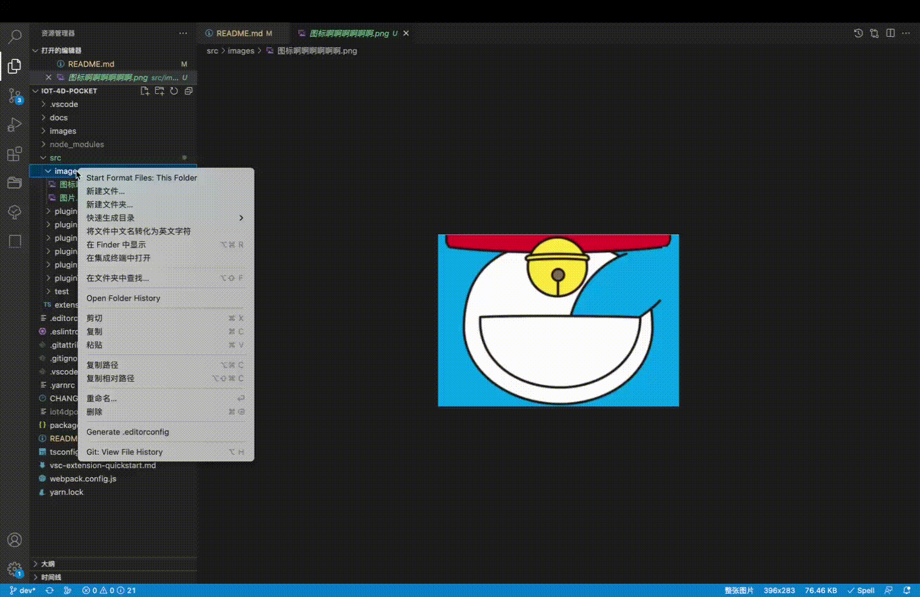The width and height of the screenshot is (920, 597).
Task: Open 快速生成目录 submenu
Action: coord(166,218)
